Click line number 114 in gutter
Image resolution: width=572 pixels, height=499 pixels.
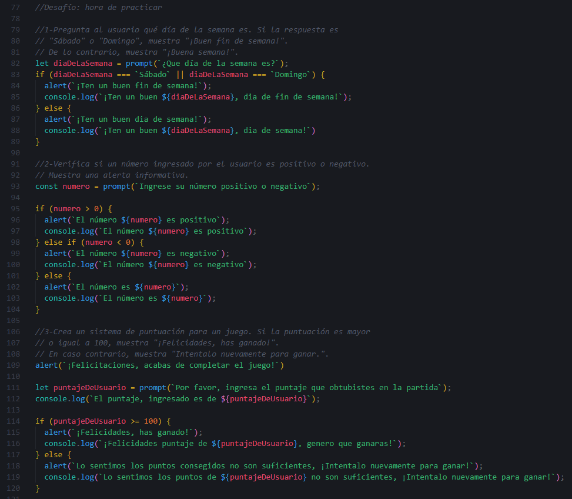tap(13, 421)
